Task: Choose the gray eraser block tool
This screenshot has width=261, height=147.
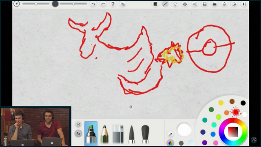Action: point(118,134)
